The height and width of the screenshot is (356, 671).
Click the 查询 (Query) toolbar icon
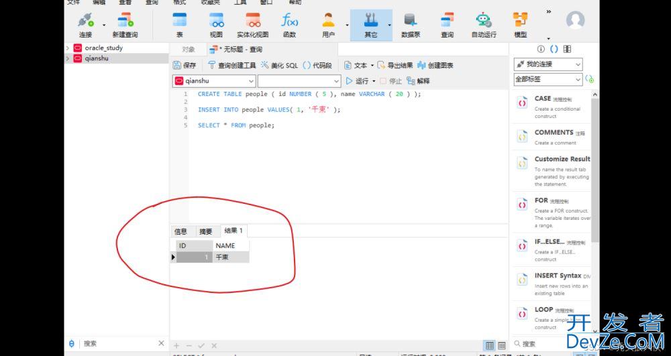pos(447,25)
